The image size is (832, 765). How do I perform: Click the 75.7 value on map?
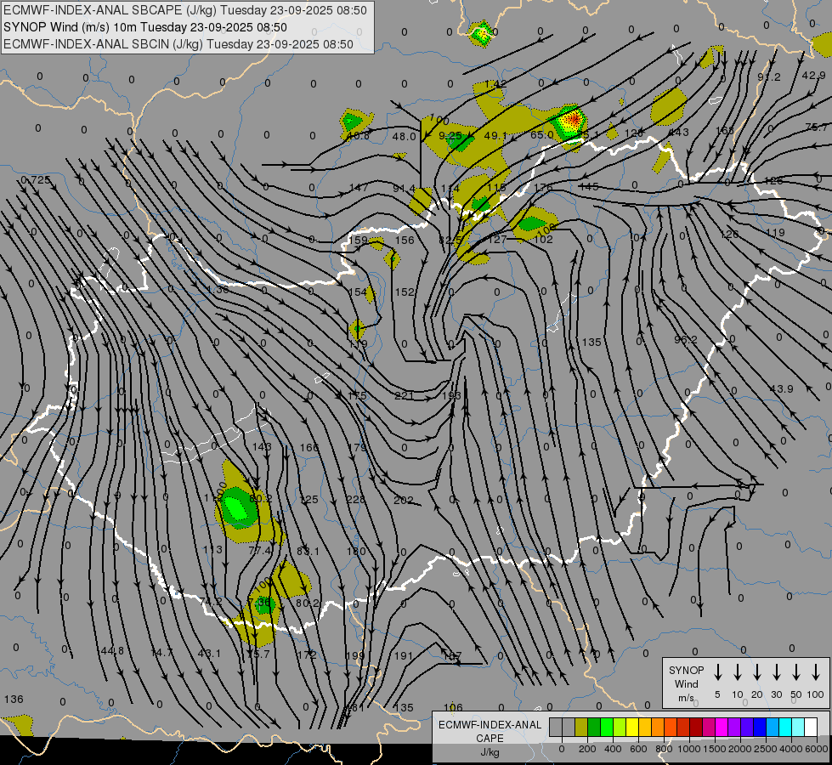[x=817, y=127]
